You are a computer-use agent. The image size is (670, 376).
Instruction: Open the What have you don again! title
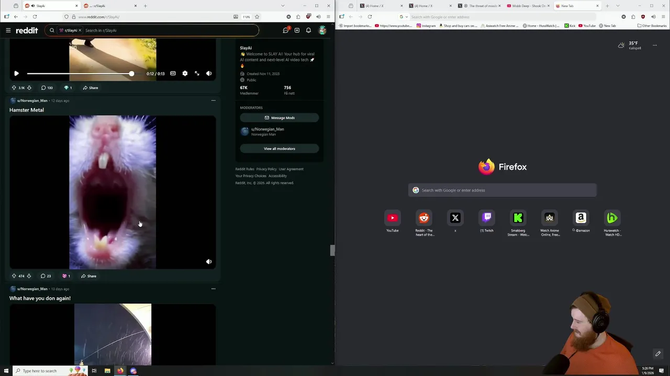[40, 298]
